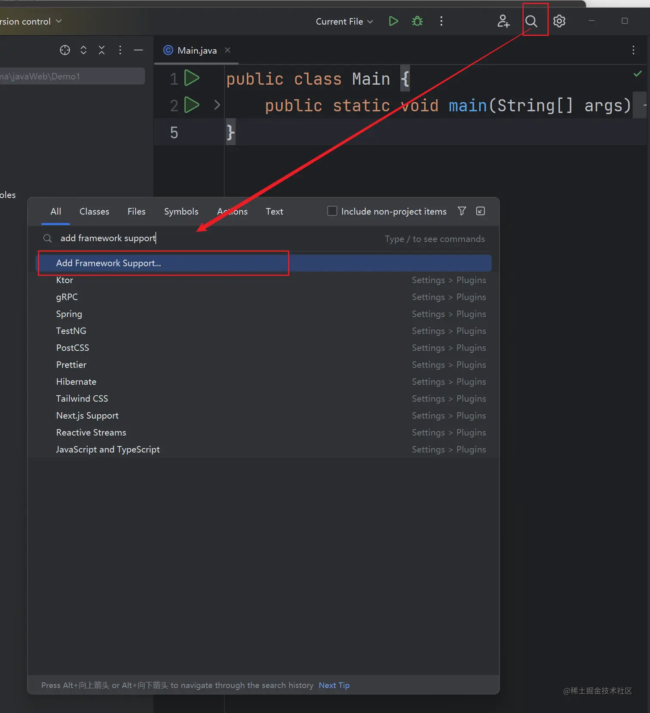
Task: Switch to the Text search tab
Action: (274, 211)
